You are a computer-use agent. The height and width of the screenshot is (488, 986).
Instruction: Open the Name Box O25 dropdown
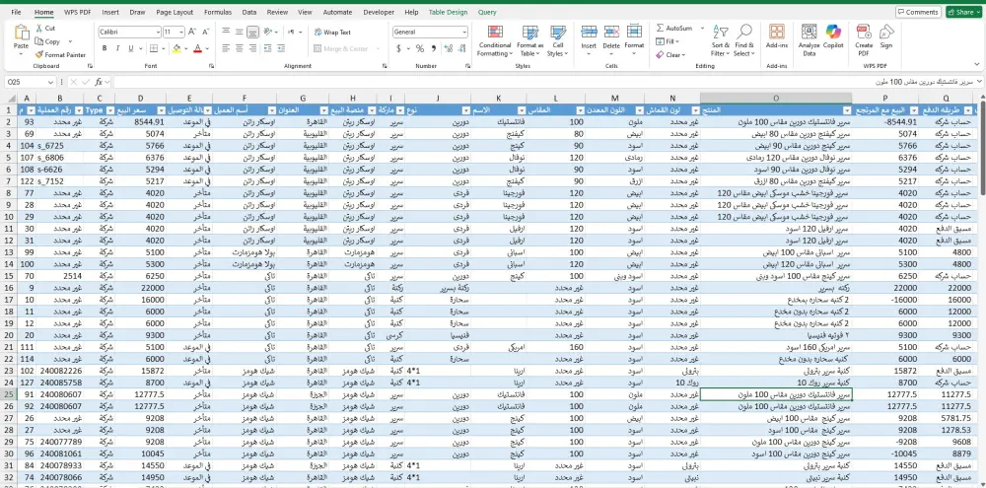(x=51, y=82)
